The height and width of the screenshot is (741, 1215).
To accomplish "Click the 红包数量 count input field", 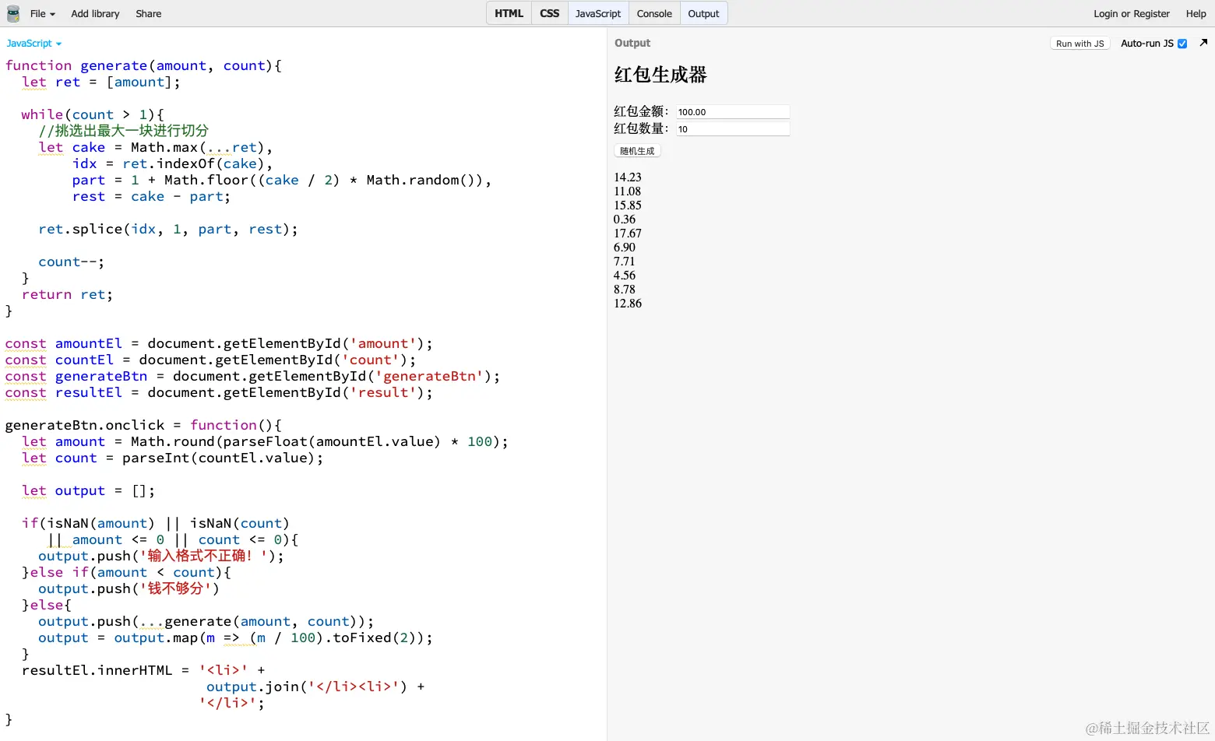I will pos(732,128).
